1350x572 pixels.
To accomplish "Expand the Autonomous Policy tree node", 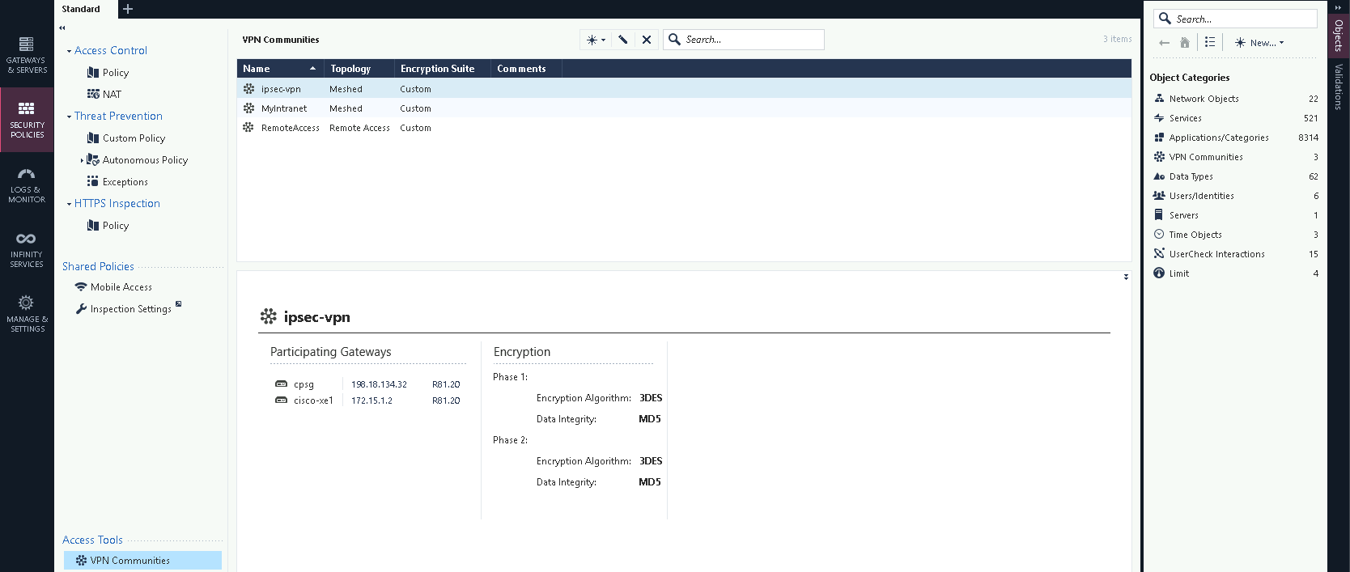I will (82, 160).
